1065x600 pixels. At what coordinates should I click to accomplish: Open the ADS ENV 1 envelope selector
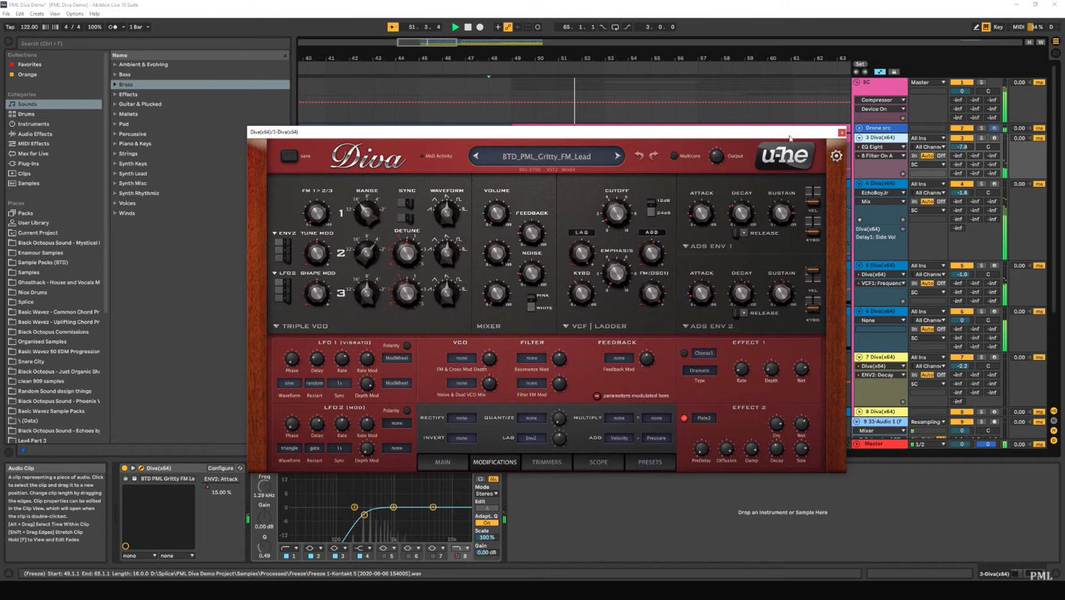pyautogui.click(x=708, y=246)
